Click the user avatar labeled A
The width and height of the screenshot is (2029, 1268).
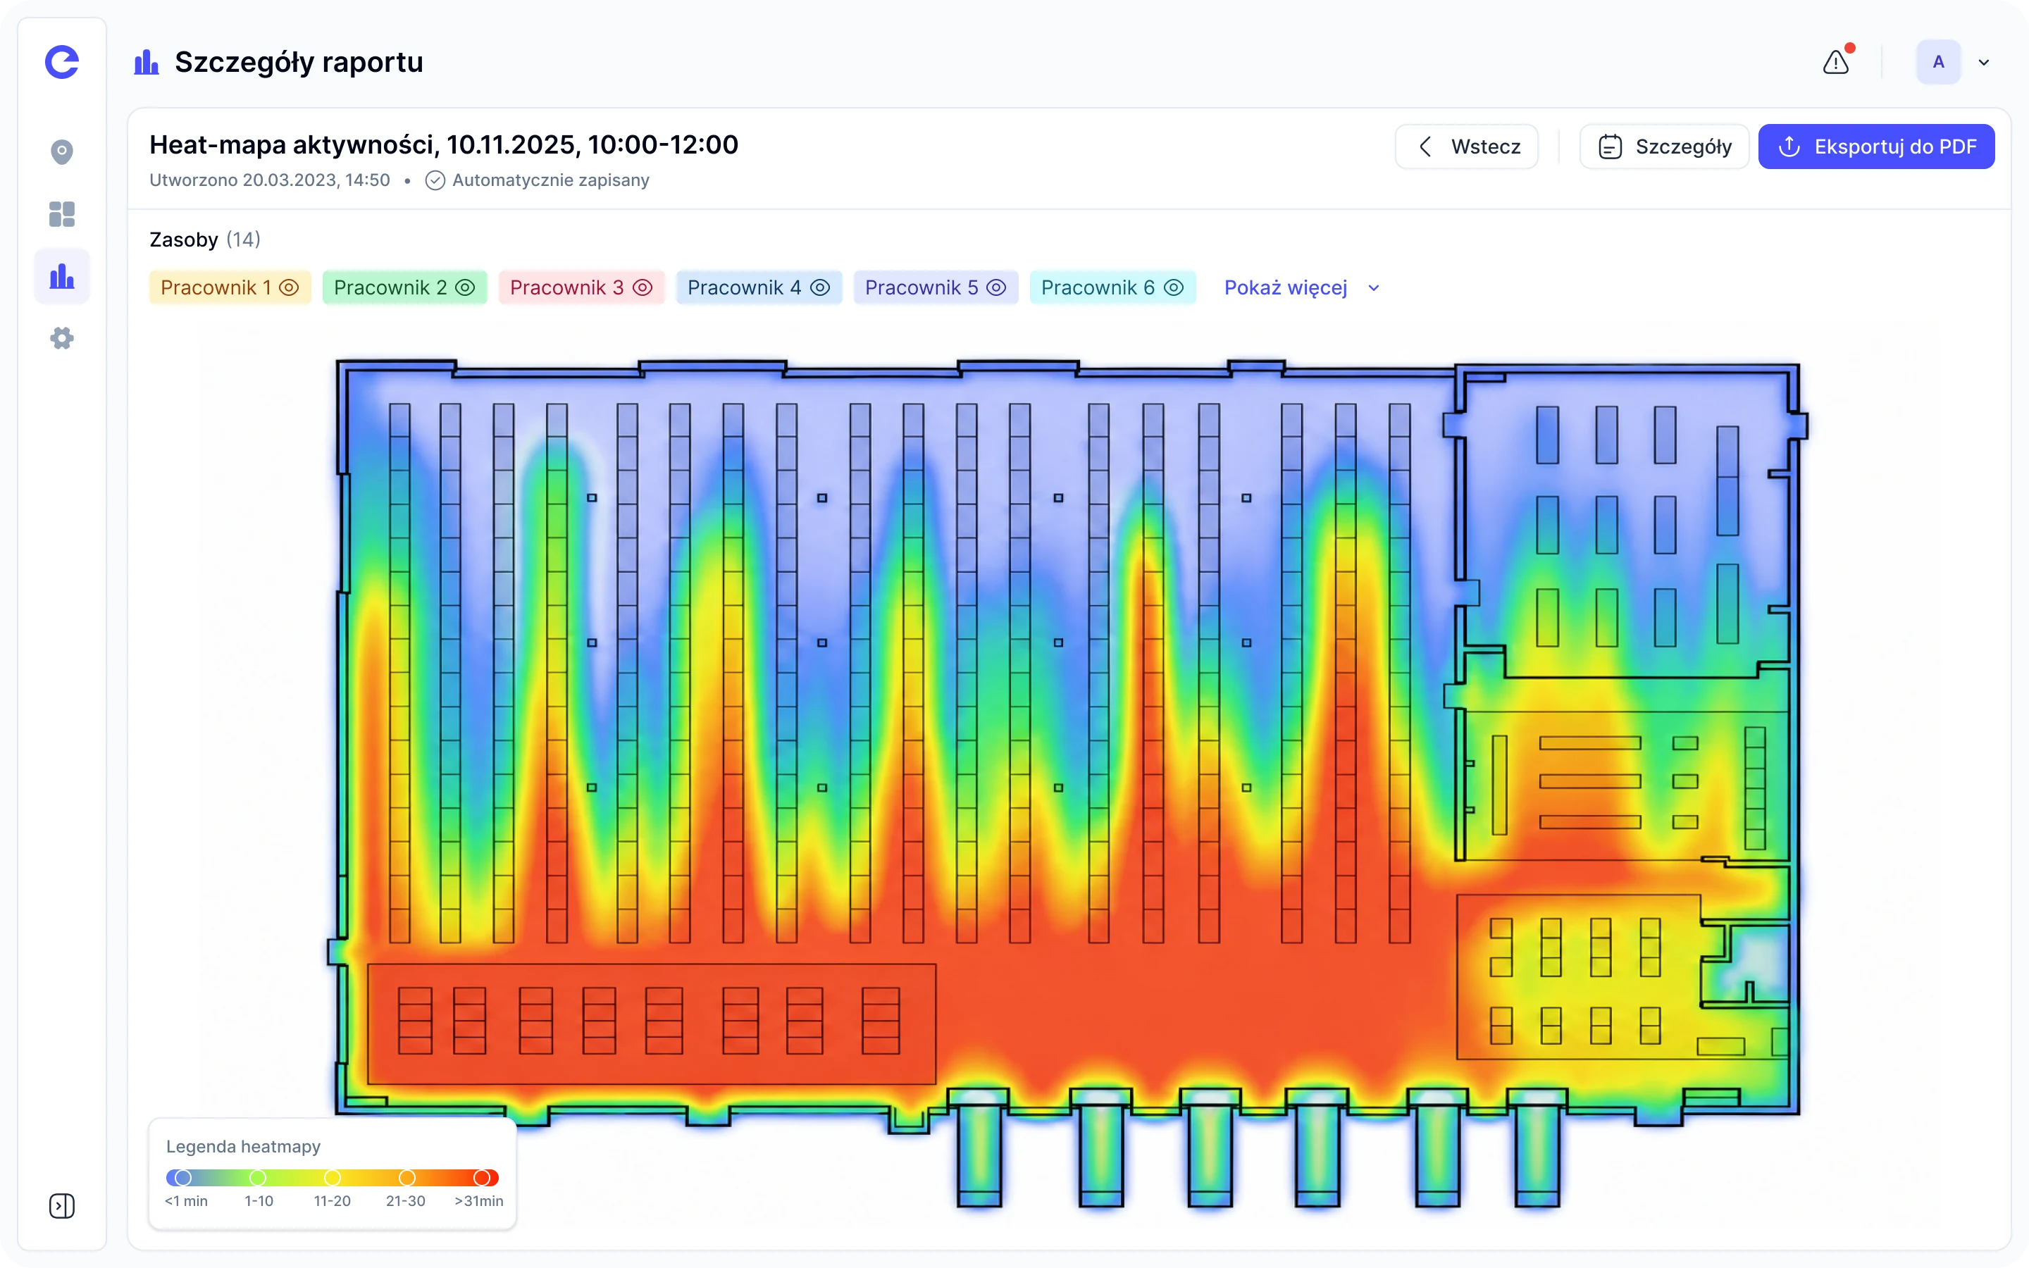1938,62
